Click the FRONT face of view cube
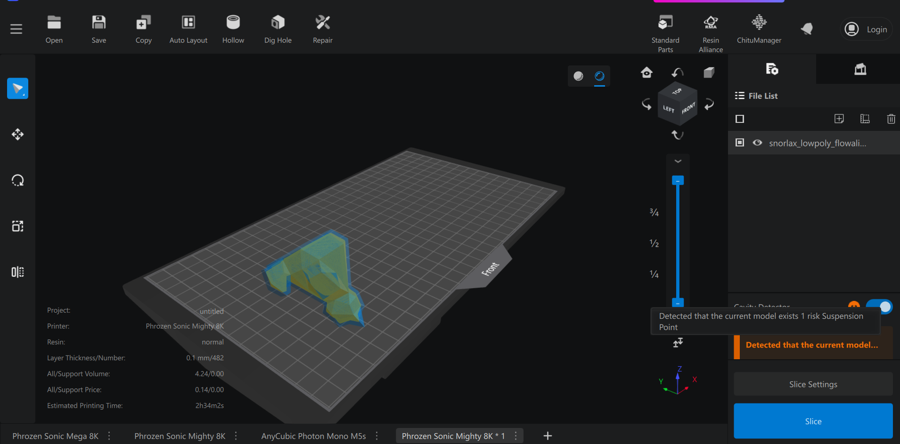The width and height of the screenshot is (900, 444). (x=688, y=109)
